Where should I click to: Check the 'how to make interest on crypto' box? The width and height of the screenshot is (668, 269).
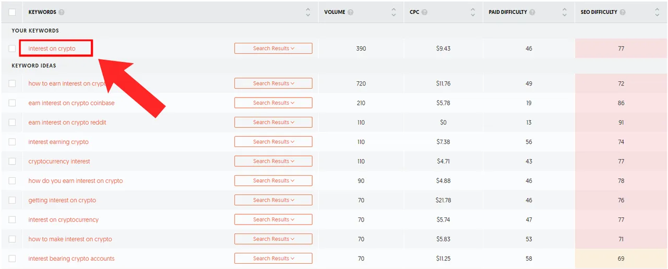(x=12, y=239)
